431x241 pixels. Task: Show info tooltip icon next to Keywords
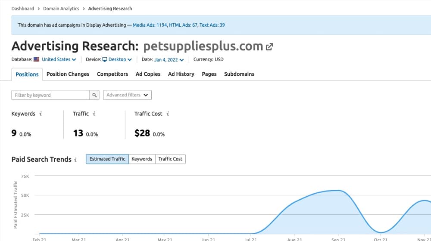pos(41,114)
